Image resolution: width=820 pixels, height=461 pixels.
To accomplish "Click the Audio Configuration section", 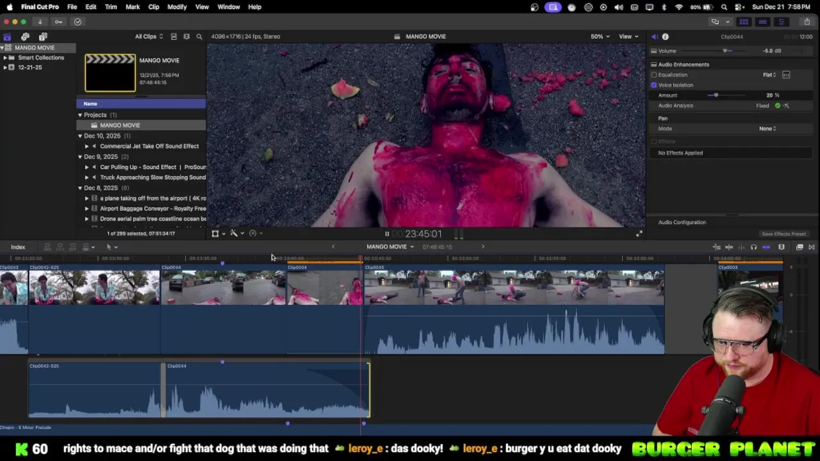I will click(x=682, y=222).
